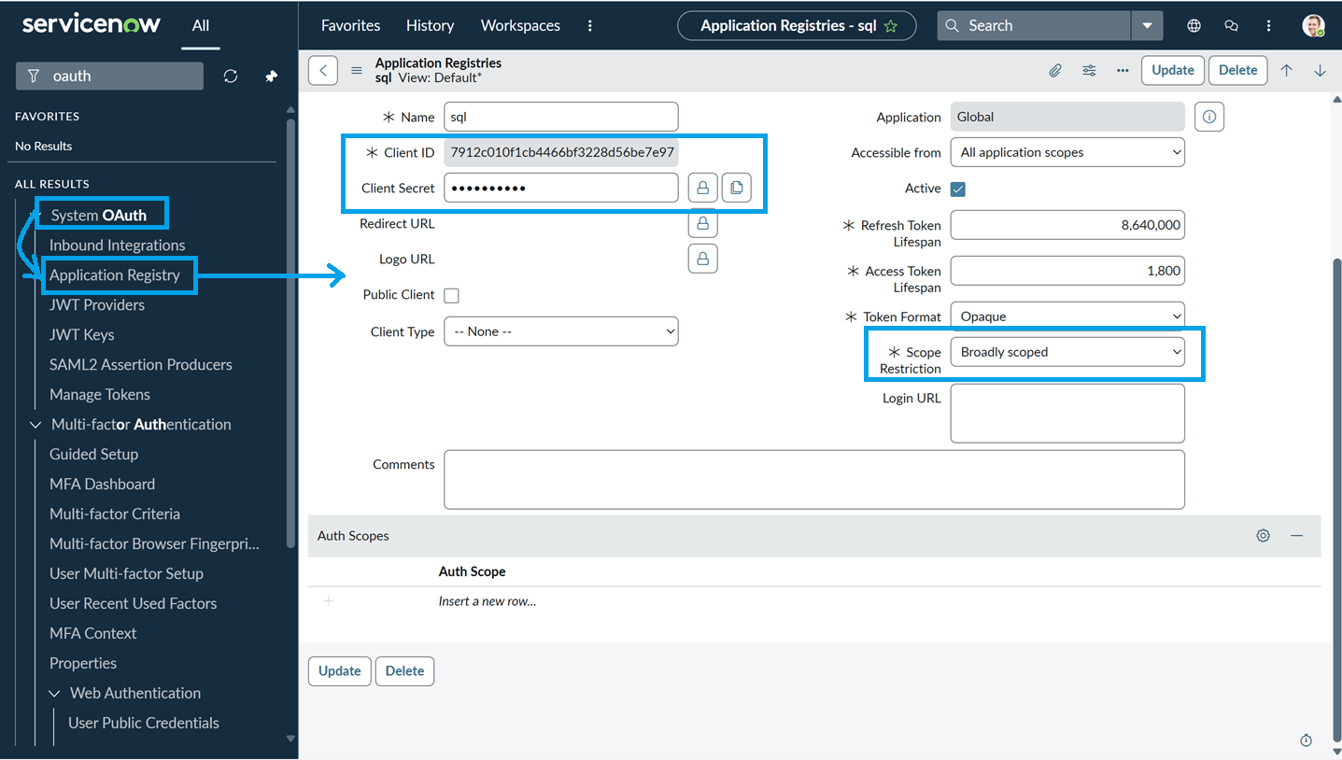Click Insert a new row in Auth Scopes
The width and height of the screenshot is (1342, 760).
point(487,601)
